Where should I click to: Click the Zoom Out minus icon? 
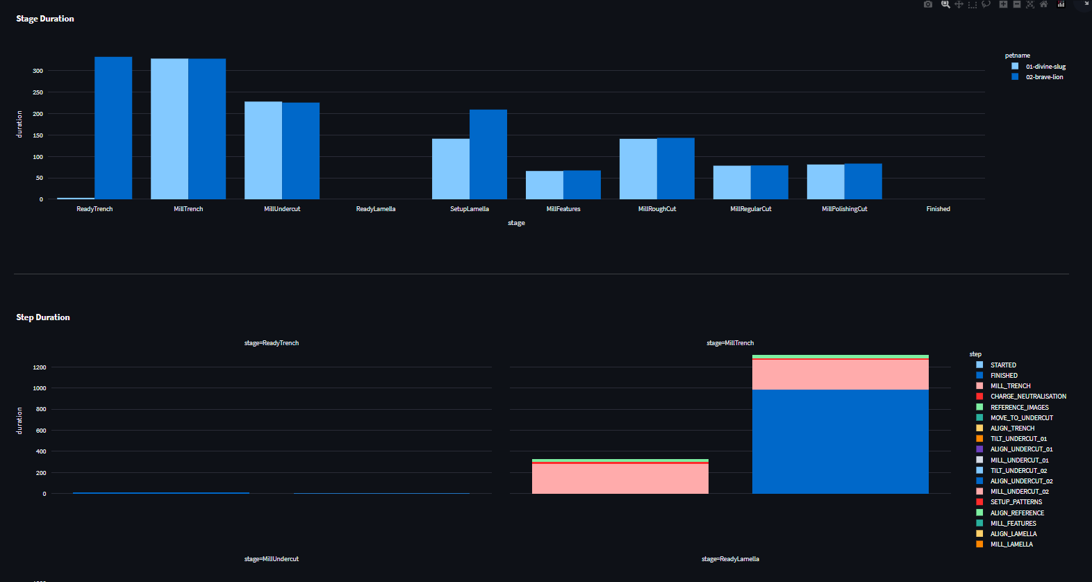pyautogui.click(x=1016, y=4)
